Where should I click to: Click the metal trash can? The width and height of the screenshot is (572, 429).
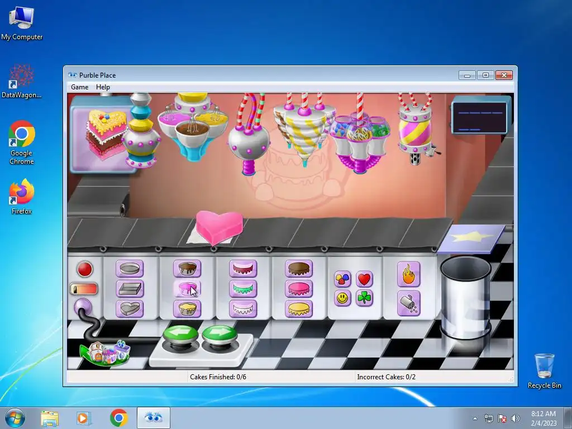tap(465, 297)
